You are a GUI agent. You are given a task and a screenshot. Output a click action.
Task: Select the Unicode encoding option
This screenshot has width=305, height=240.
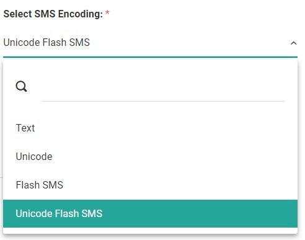[150, 156]
